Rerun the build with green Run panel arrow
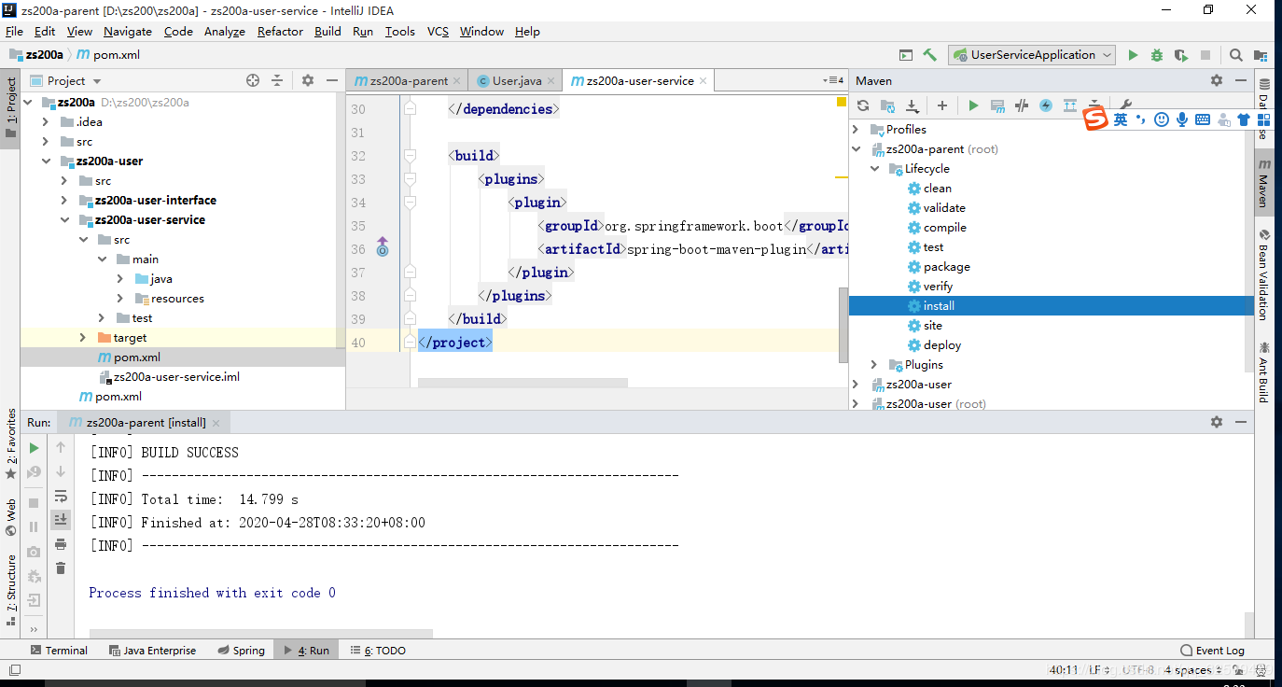 click(x=35, y=448)
